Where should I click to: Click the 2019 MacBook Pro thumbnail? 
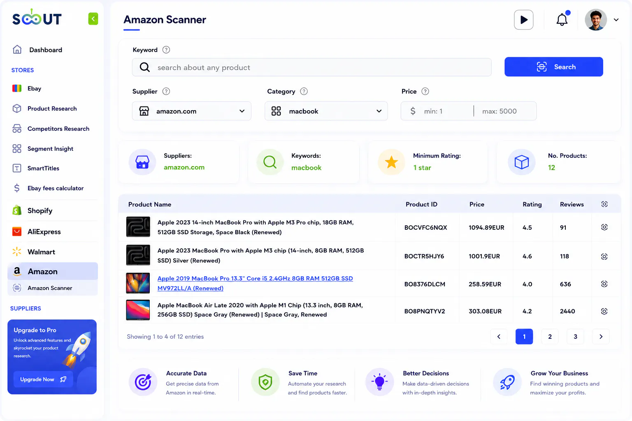click(x=138, y=283)
